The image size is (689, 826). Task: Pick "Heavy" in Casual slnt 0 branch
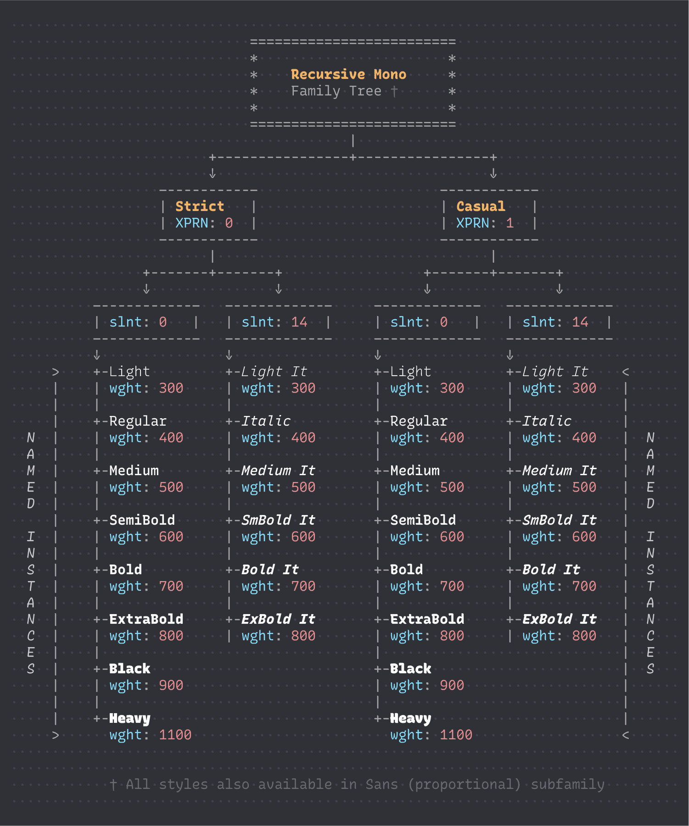coord(410,719)
